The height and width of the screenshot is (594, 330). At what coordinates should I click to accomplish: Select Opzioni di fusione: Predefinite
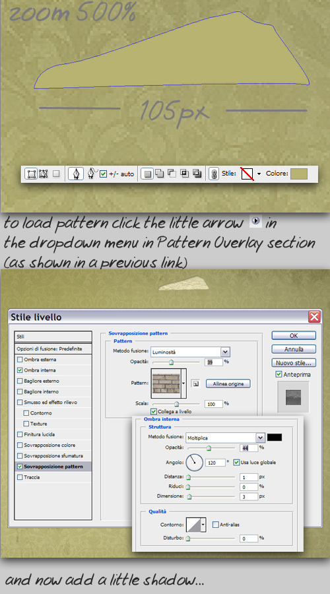click(x=53, y=348)
